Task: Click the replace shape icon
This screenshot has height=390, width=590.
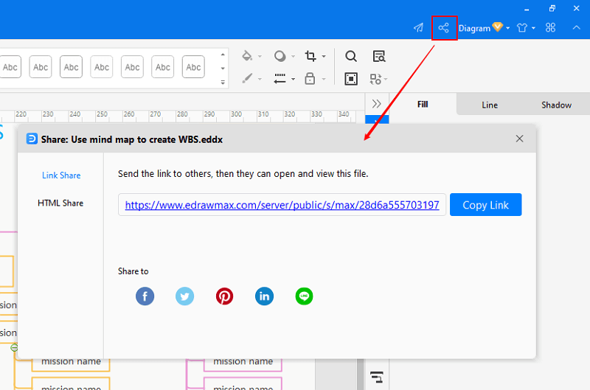Action: (375, 79)
